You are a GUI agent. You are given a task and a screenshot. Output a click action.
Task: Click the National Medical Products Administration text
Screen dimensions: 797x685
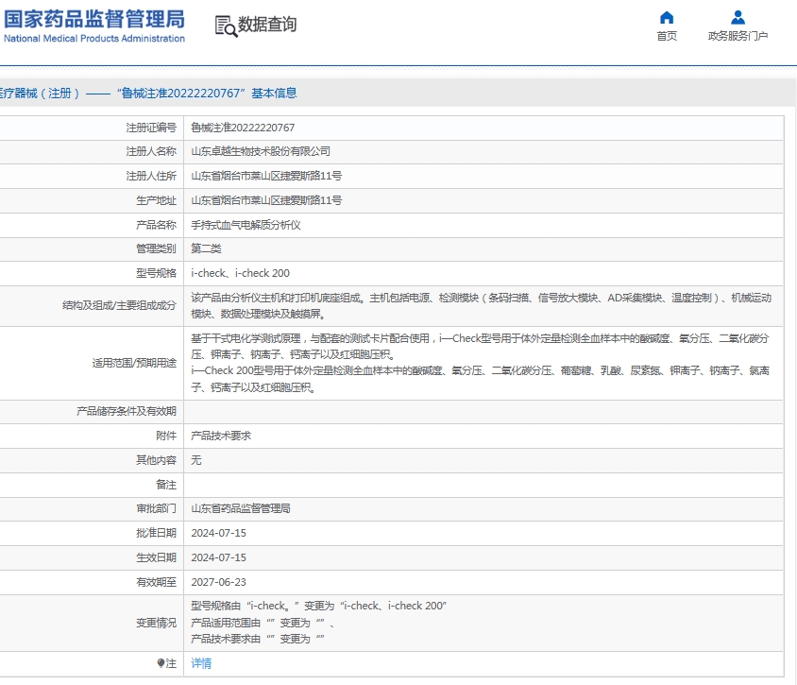point(94,39)
